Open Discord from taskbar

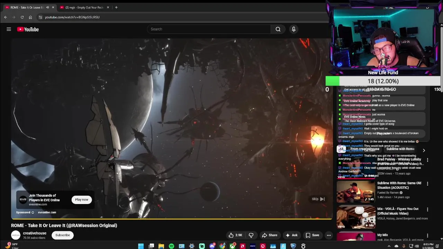[212, 246]
